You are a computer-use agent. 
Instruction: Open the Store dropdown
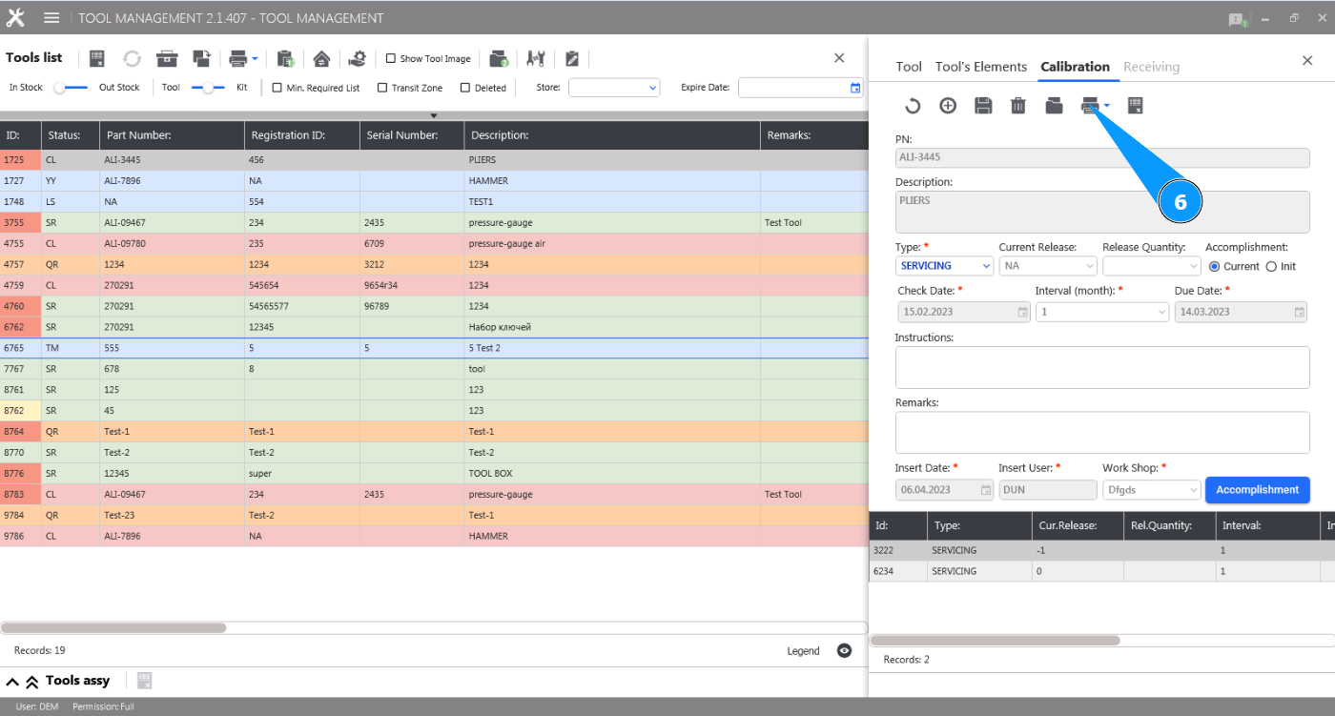[614, 88]
